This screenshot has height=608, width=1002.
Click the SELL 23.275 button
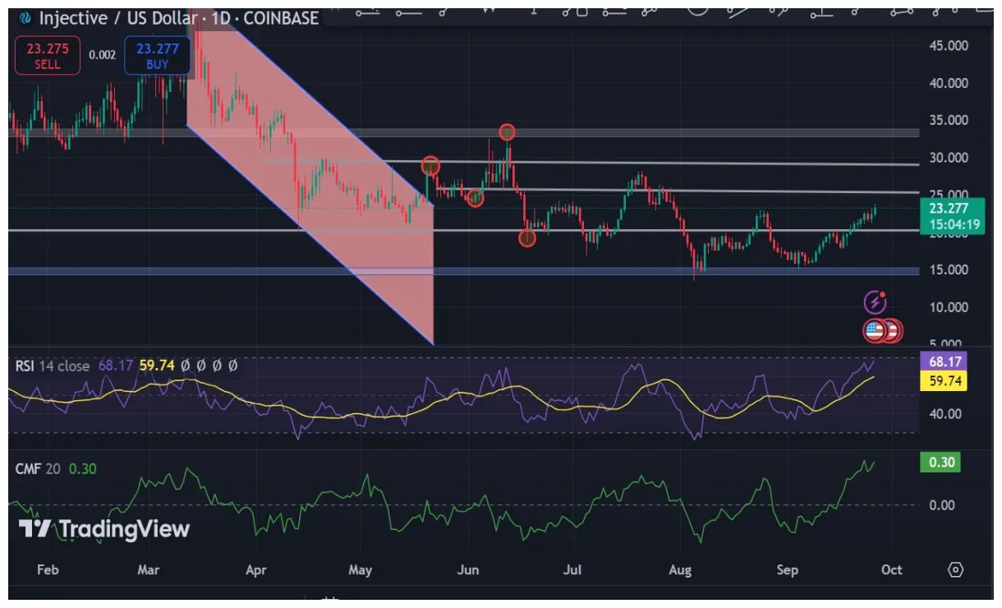click(47, 56)
